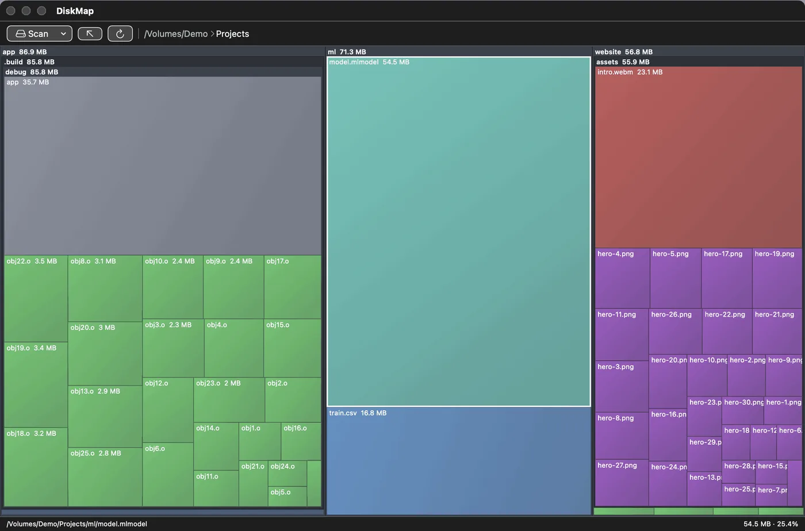Select obj17.o block

pyautogui.click(x=293, y=287)
